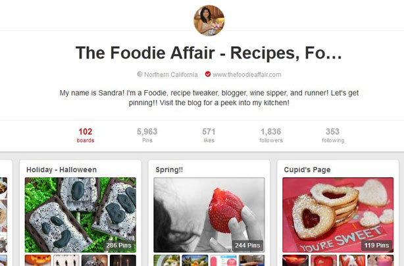Open the Spring!! board title
The height and width of the screenshot is (266, 404).
coord(169,170)
